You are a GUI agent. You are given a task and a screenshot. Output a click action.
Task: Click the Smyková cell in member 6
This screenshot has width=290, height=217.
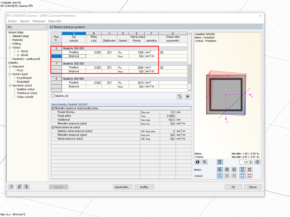tap(74, 56)
